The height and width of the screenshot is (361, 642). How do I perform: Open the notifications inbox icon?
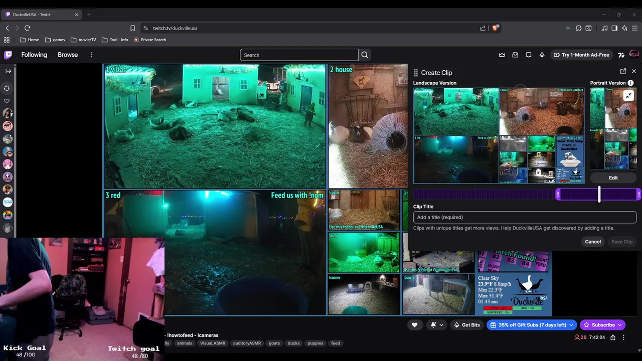515,55
